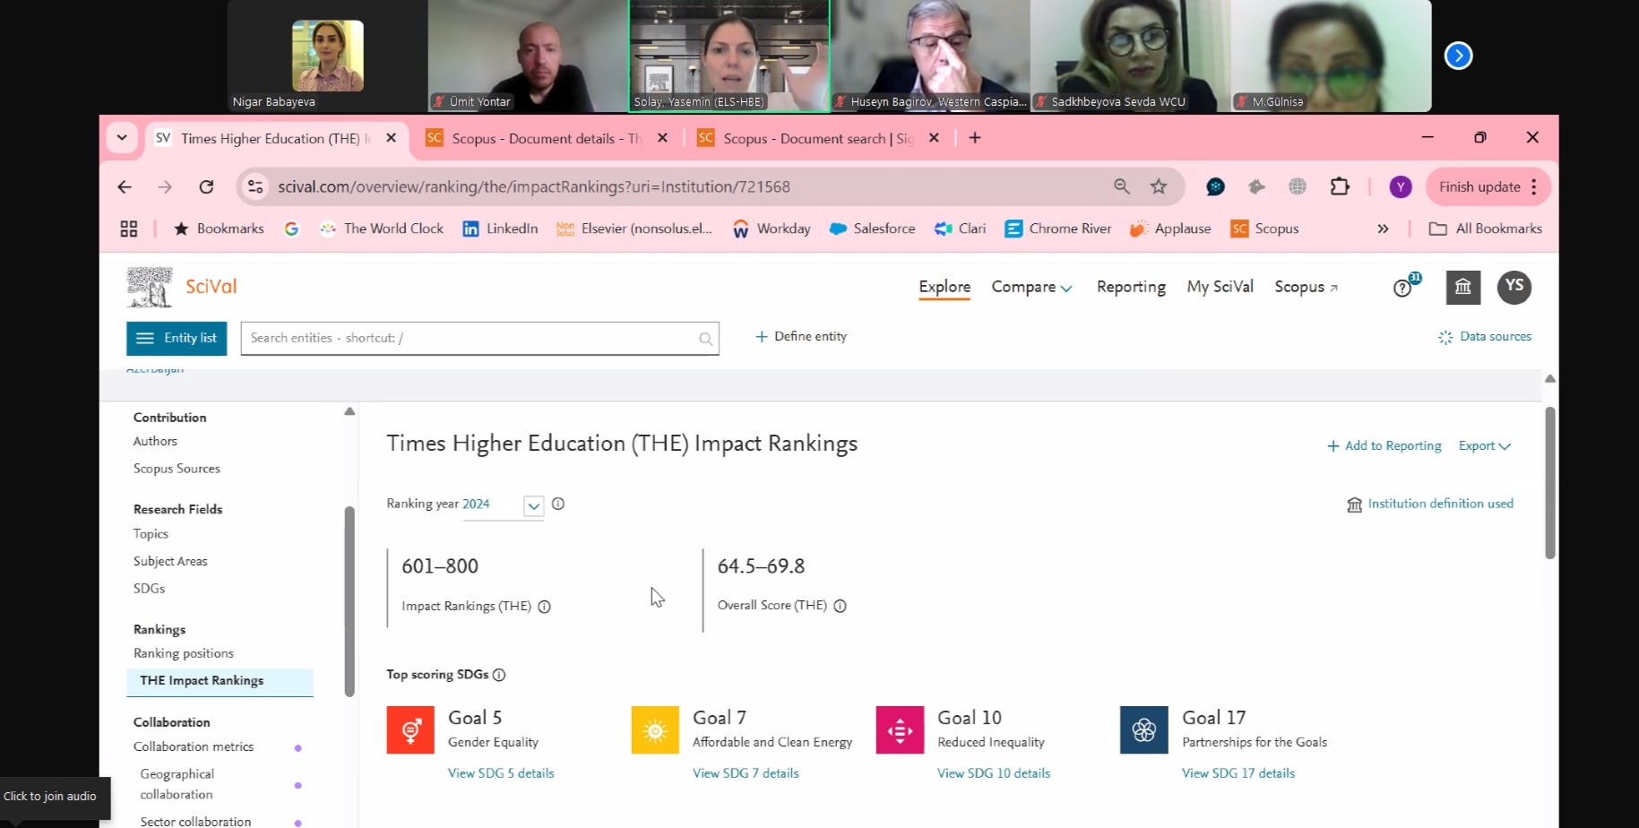Bookmark this page with the star icon
Image resolution: width=1639 pixels, height=828 pixels.
click(x=1159, y=186)
